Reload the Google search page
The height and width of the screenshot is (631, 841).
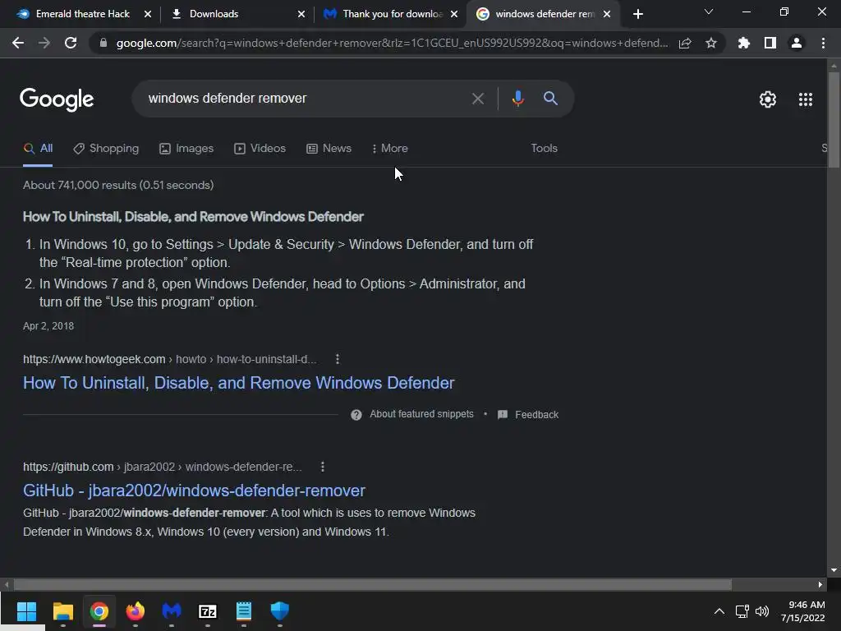[71, 43]
